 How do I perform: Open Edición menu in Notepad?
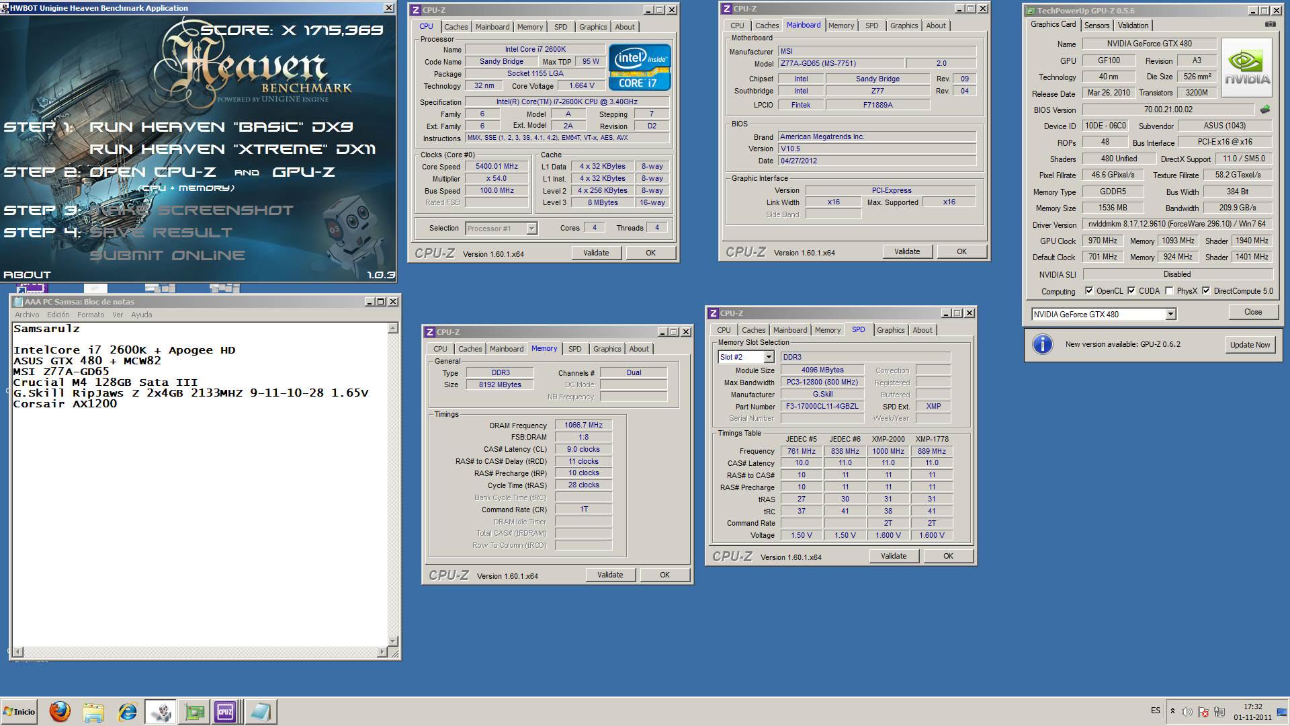[58, 315]
